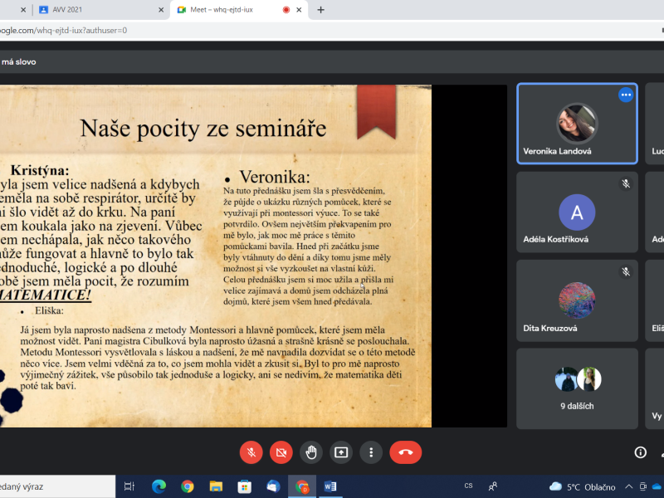Click the Present now screen share icon
664x498 pixels.
[341, 452]
